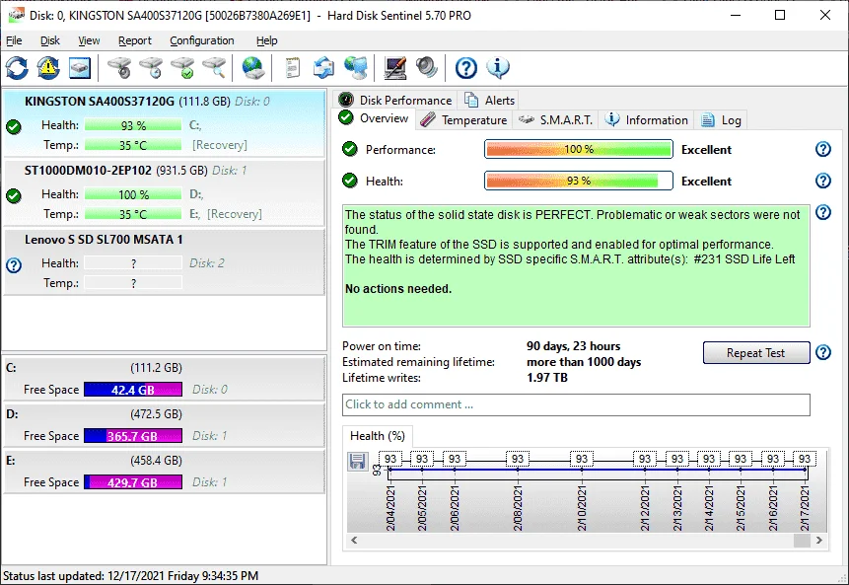Click the disk with green checkmark test icon

pos(182,68)
